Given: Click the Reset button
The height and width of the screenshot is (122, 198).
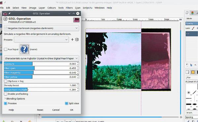Looking at the screenshot, I should tap(40, 110).
